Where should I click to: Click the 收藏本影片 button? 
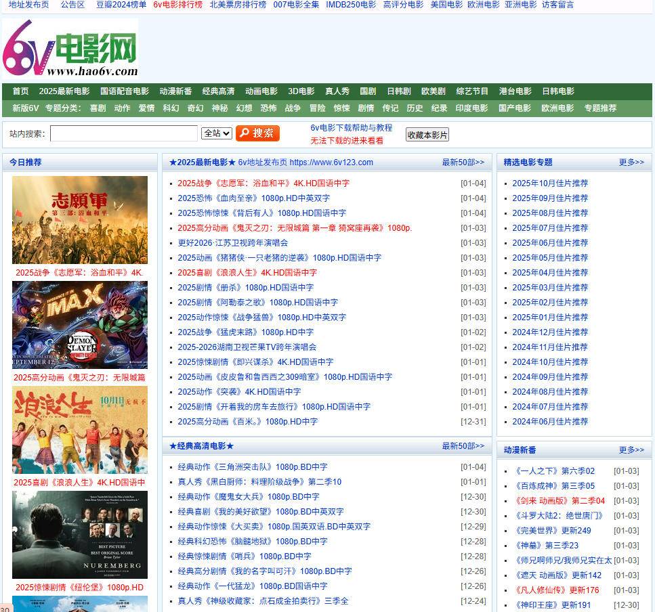click(x=427, y=135)
